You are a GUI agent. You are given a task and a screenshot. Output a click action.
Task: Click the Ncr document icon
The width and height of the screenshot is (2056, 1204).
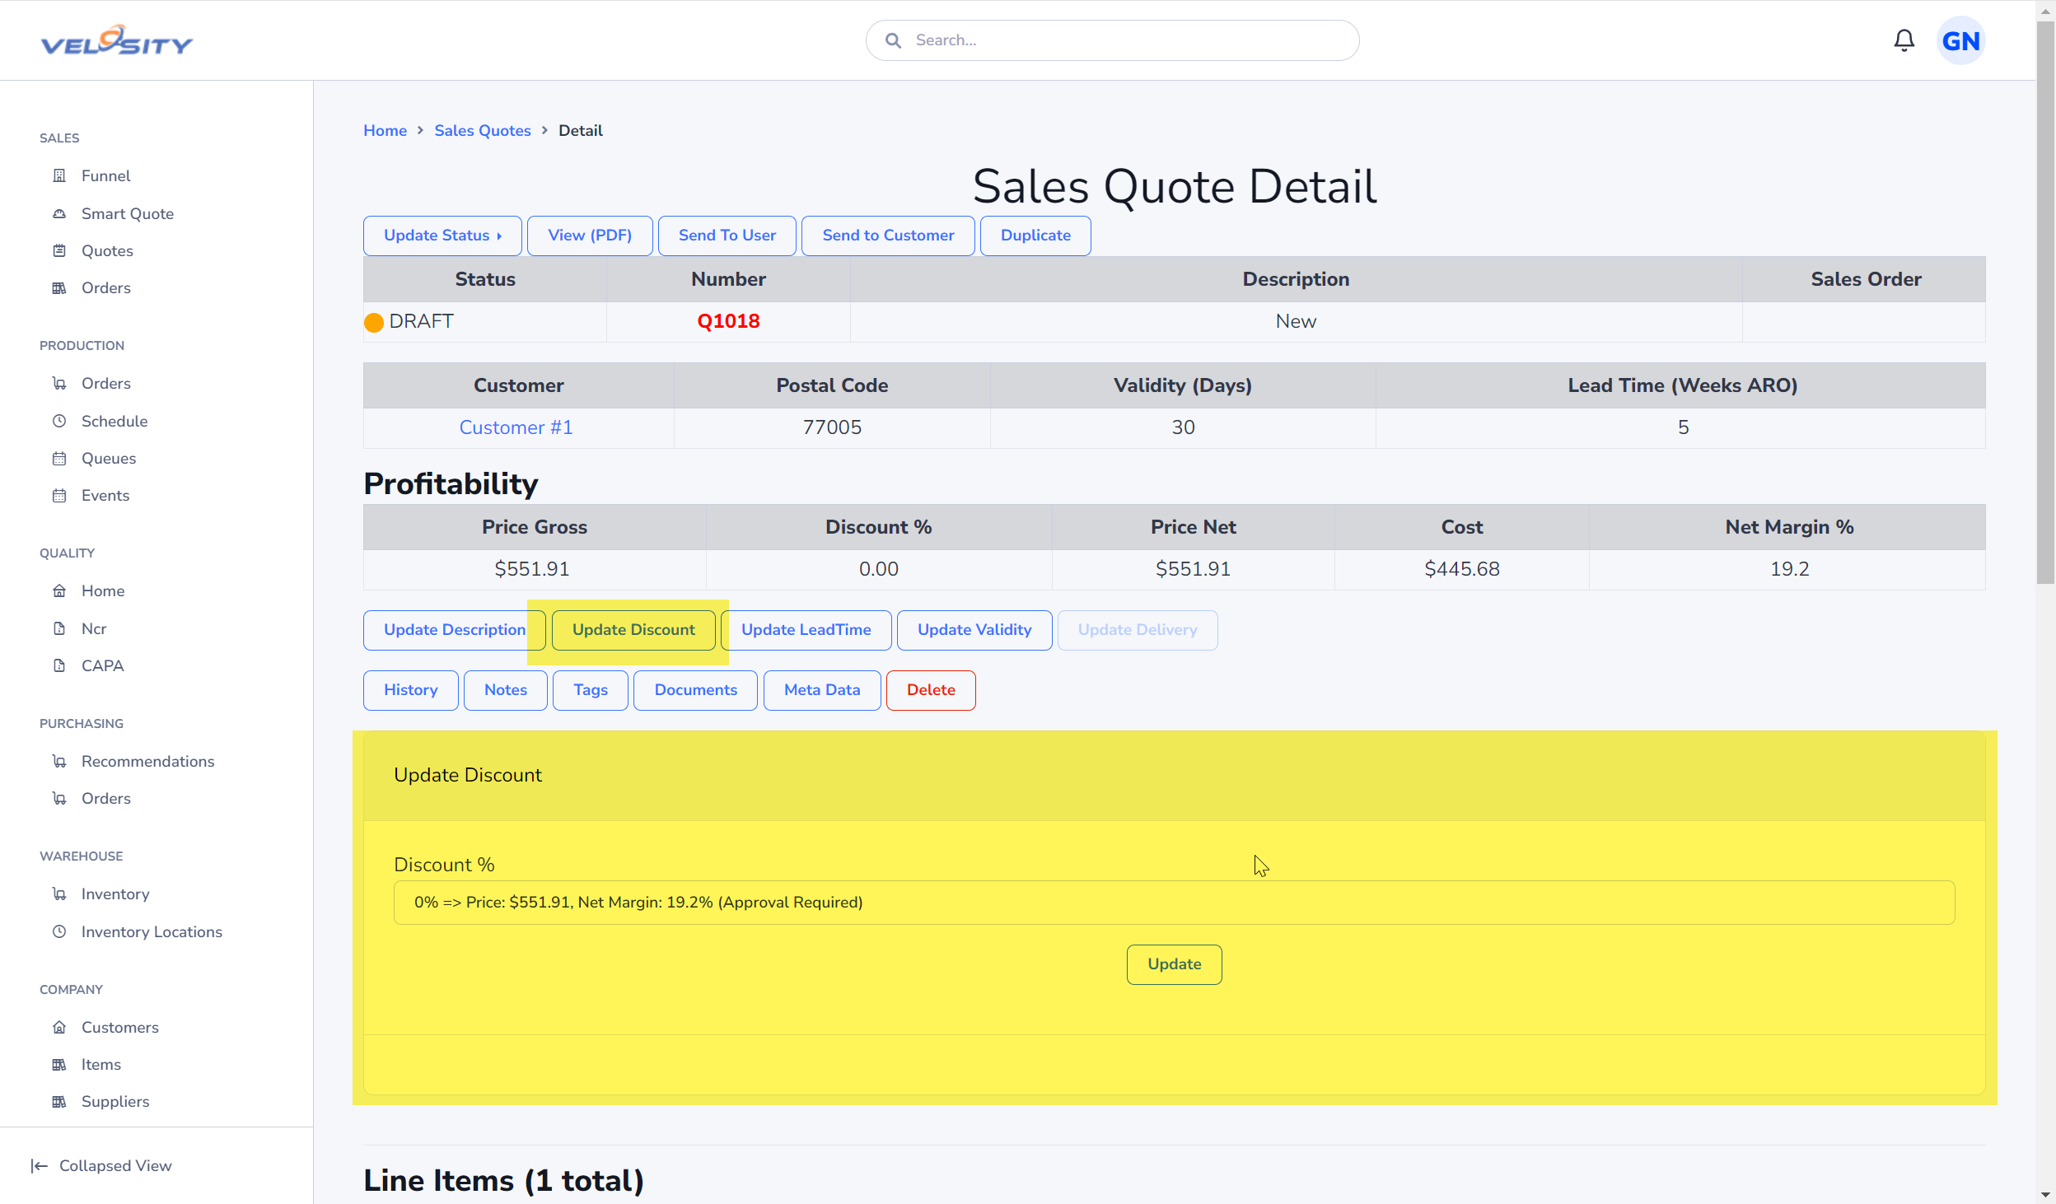point(59,628)
